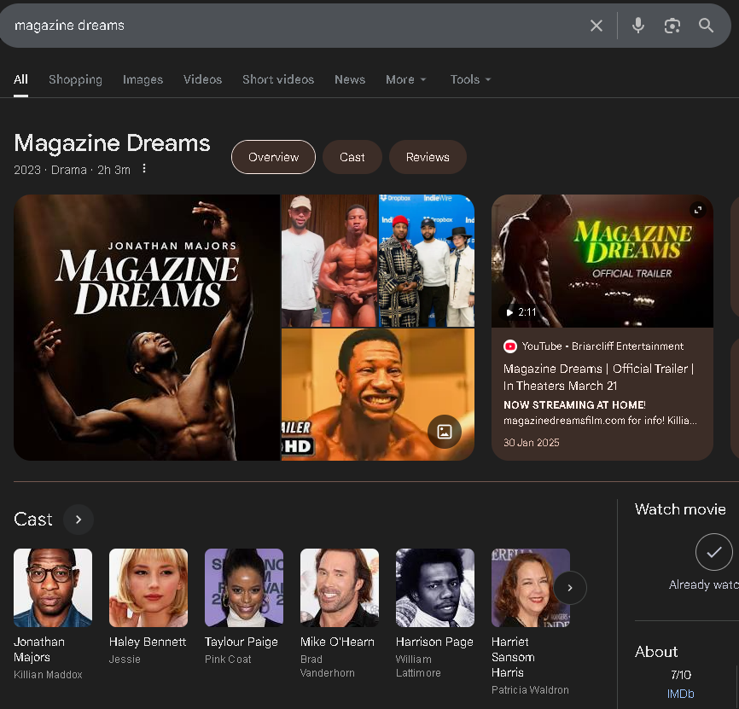Clear the search box with the X icon
Image resolution: width=739 pixels, height=709 pixels.
tap(596, 26)
